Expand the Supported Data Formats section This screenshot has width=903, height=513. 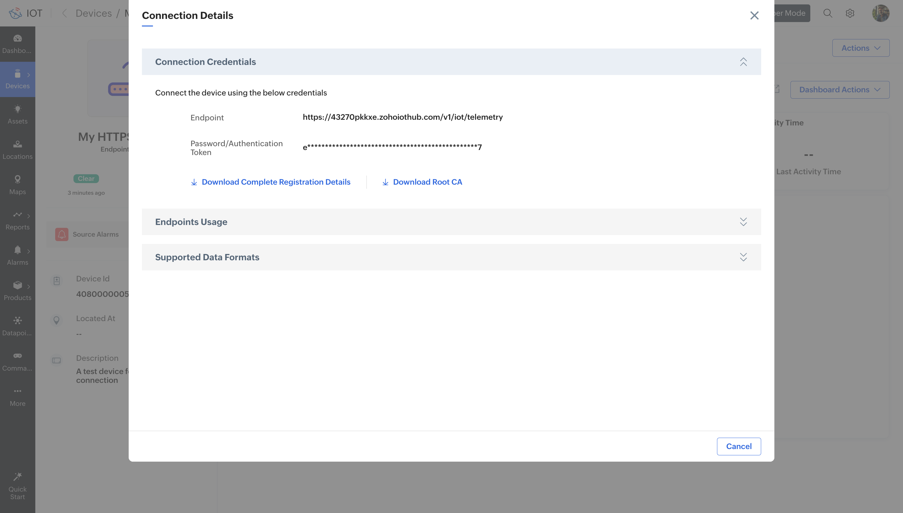point(743,257)
